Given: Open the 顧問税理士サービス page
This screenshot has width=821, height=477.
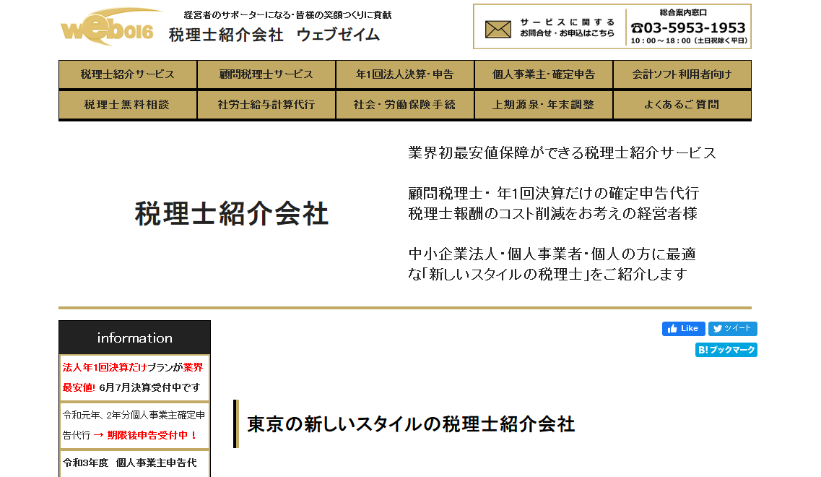Looking at the screenshot, I should (x=266, y=74).
